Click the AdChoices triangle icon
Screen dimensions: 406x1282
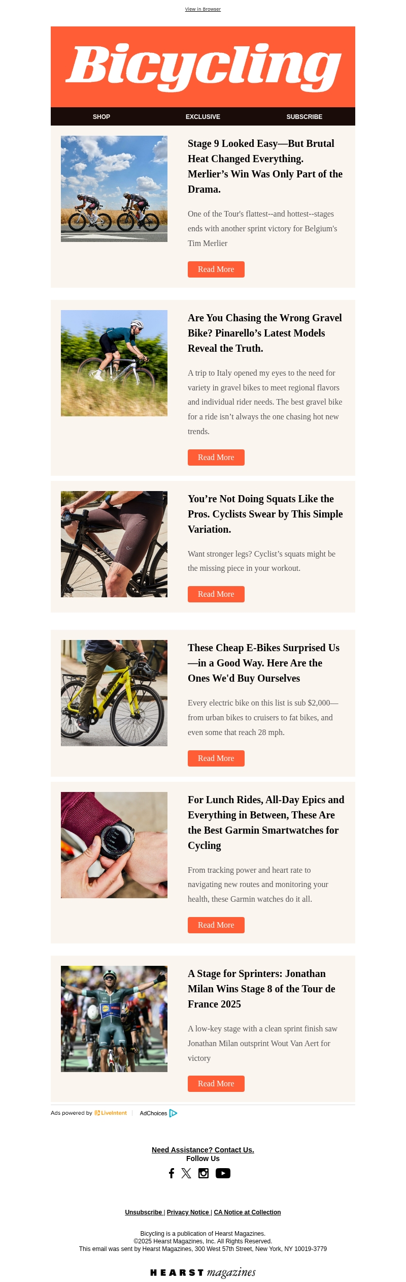click(x=173, y=1113)
